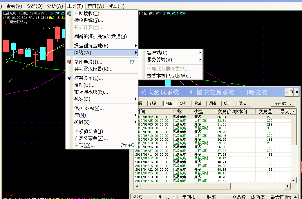This screenshot has width=302, height=199.
Task: Switch to the 收益 tab
Action: click(198, 103)
